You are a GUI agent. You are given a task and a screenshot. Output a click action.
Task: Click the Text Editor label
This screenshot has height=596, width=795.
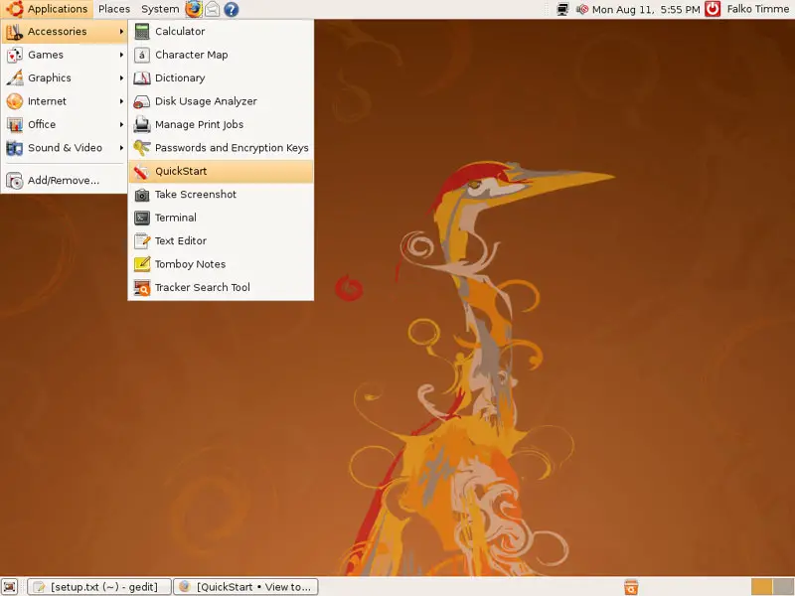(x=181, y=241)
